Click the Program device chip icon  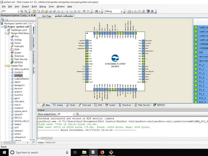[148, 11]
